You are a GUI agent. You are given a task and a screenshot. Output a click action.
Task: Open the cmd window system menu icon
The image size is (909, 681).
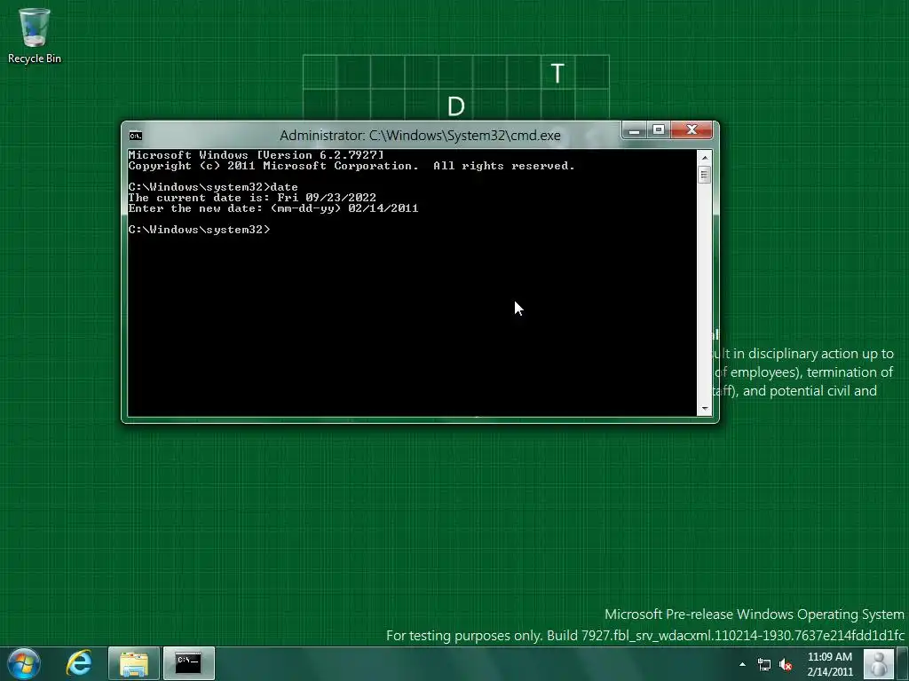(x=136, y=136)
